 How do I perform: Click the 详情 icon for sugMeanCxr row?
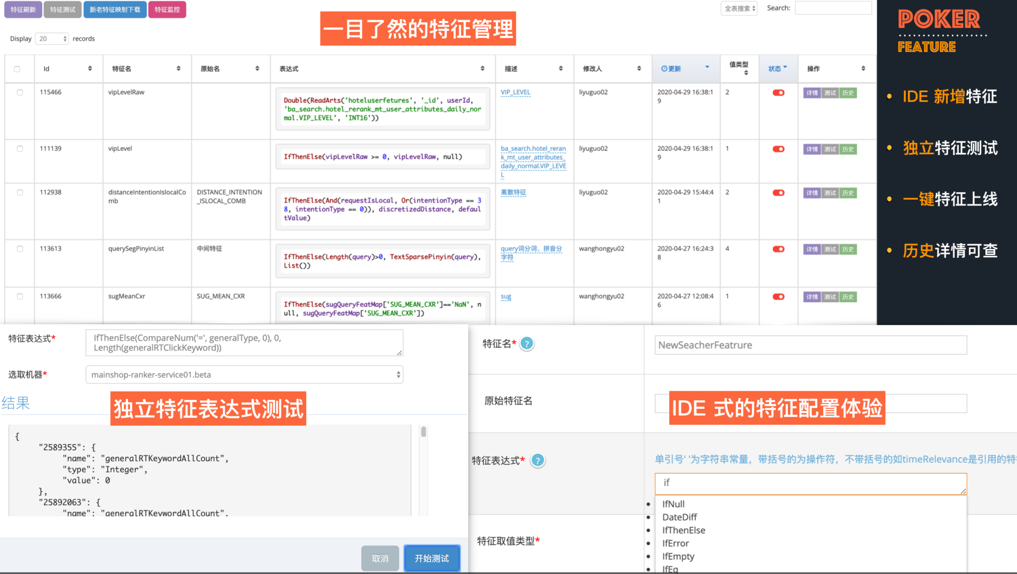pyautogui.click(x=811, y=297)
